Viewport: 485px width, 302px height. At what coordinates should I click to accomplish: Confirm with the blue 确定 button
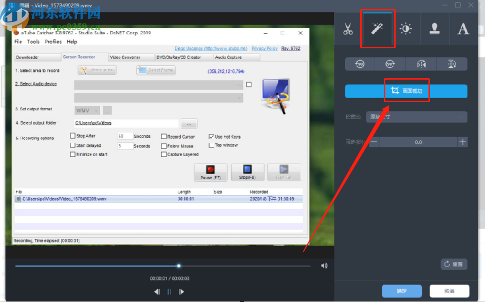(x=402, y=291)
